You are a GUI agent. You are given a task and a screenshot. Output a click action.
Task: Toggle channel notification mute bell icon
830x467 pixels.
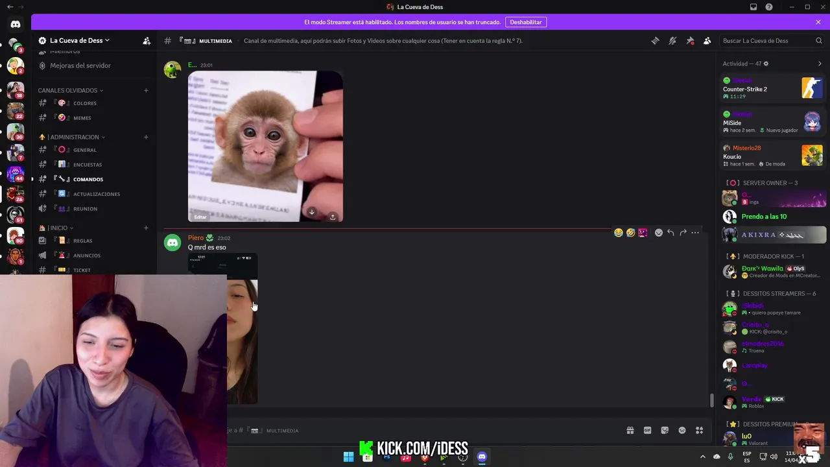(x=672, y=41)
